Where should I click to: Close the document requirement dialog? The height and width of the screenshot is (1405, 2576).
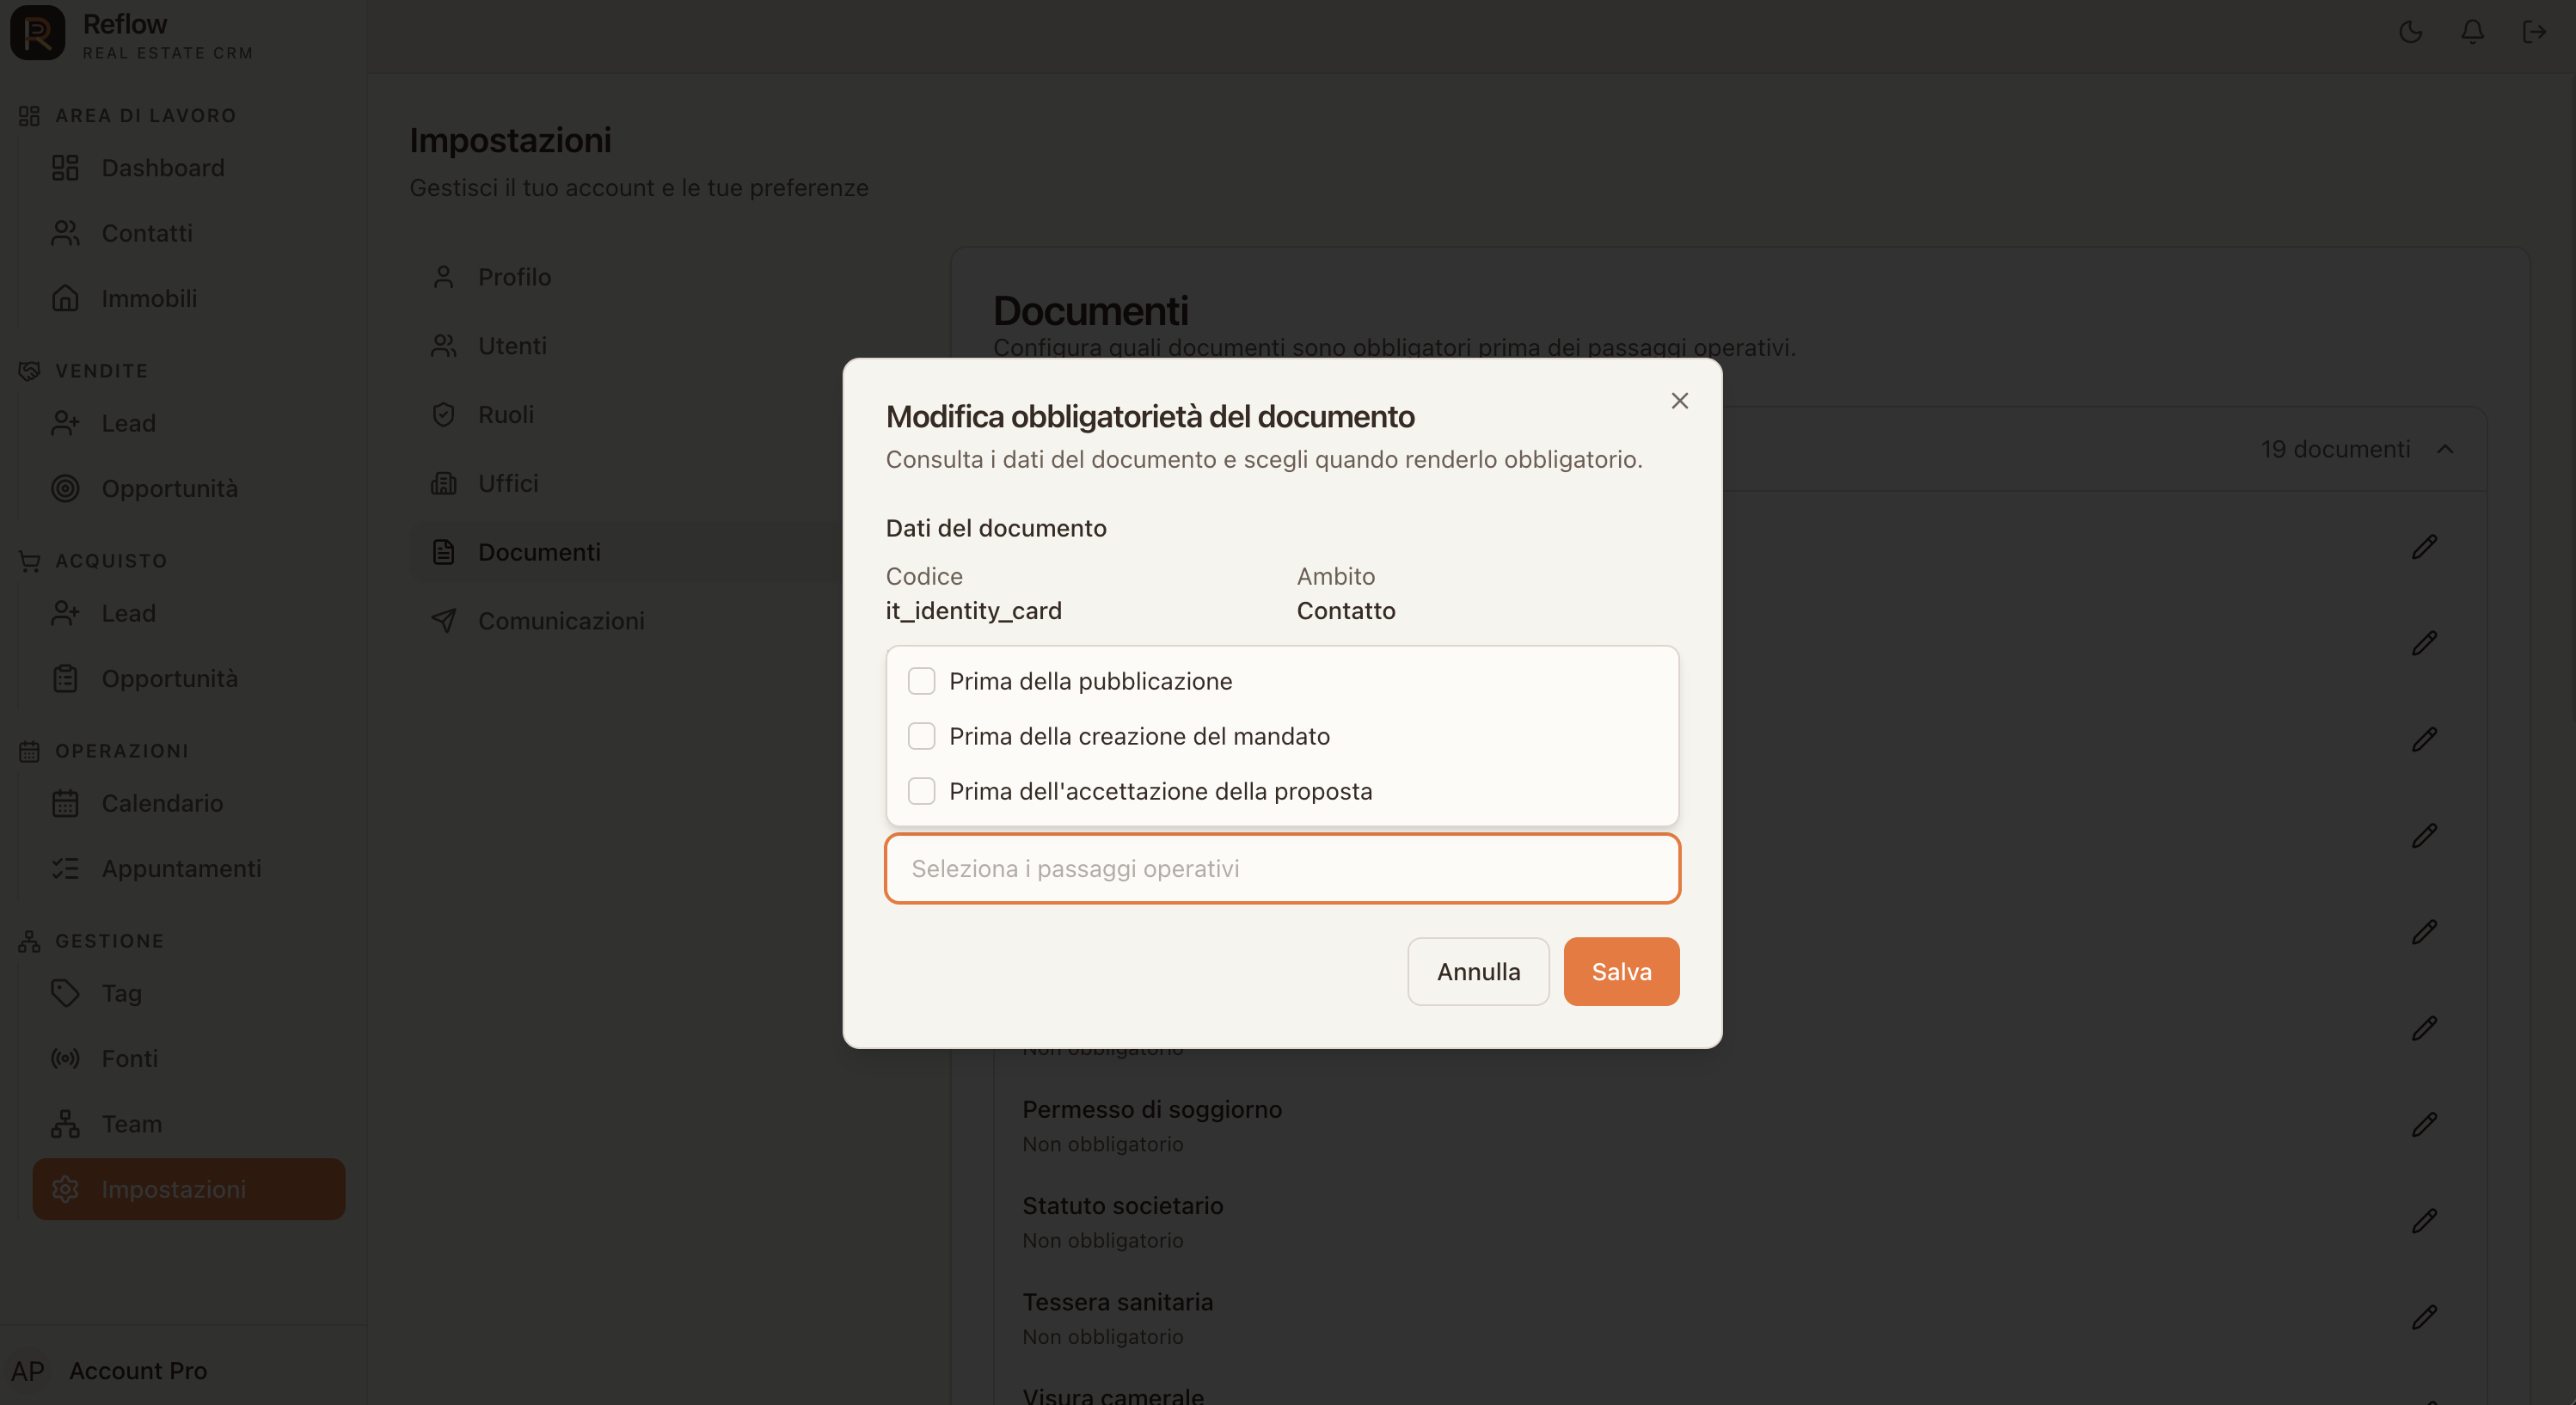point(1679,400)
